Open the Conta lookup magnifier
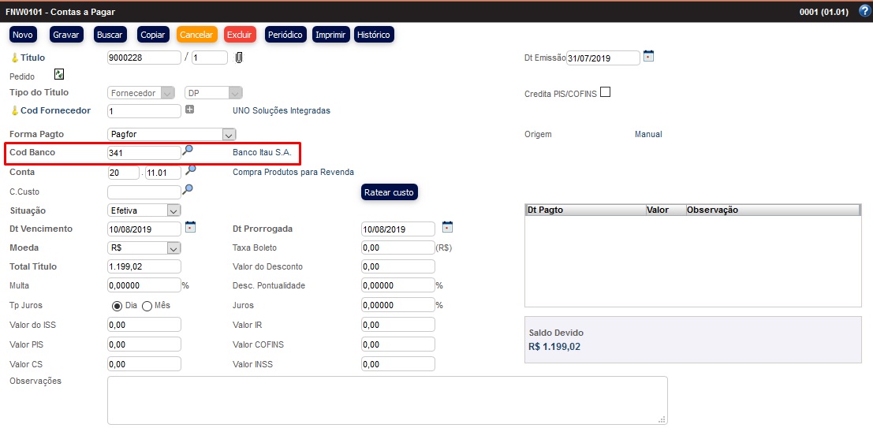The height and width of the screenshot is (428, 873). click(190, 169)
